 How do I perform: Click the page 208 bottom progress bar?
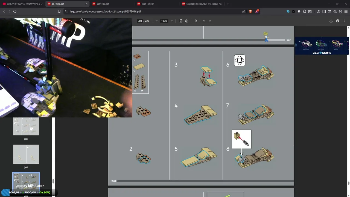tap(205, 181)
